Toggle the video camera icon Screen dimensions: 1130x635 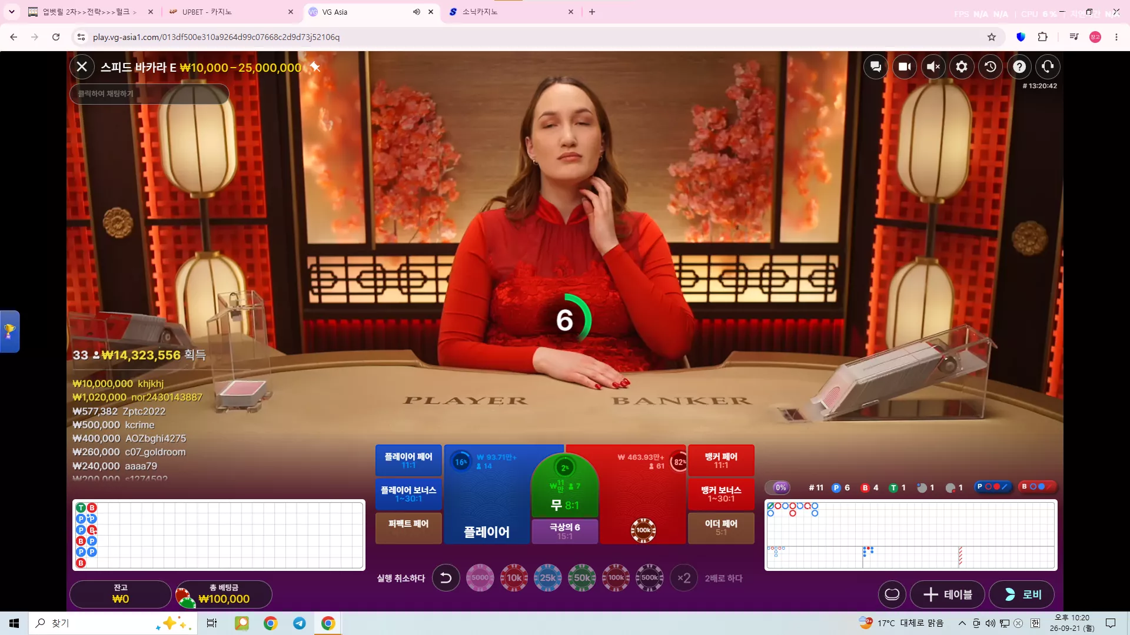[x=905, y=67]
